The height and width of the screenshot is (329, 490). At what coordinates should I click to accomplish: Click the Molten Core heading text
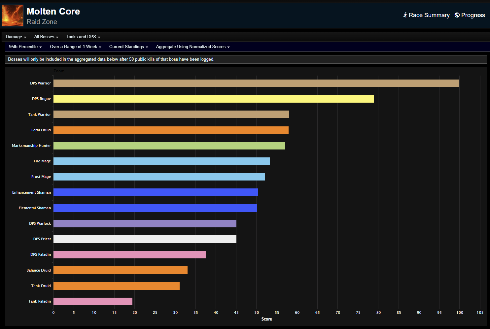click(53, 11)
